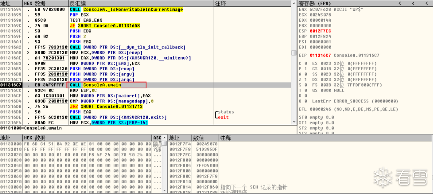Select the MOV ECX,DWORD PTR SS:[EBP-14] line
433x194 pixels.
(146, 123)
